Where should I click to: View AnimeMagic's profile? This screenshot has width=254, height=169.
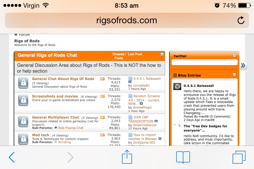(x=143, y=107)
